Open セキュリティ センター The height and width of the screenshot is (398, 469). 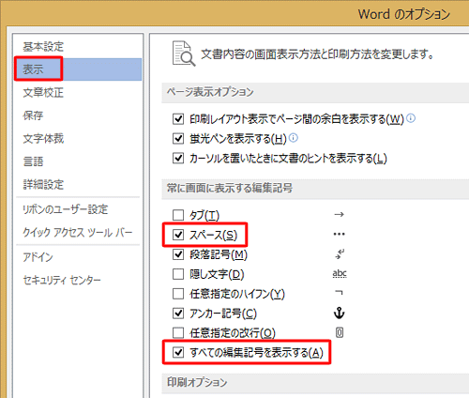(x=62, y=280)
